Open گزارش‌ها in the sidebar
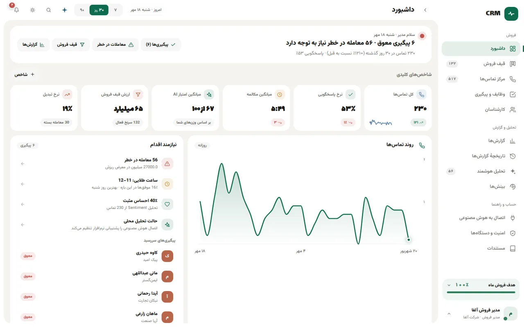The height and width of the screenshot is (327, 524). click(x=481, y=141)
